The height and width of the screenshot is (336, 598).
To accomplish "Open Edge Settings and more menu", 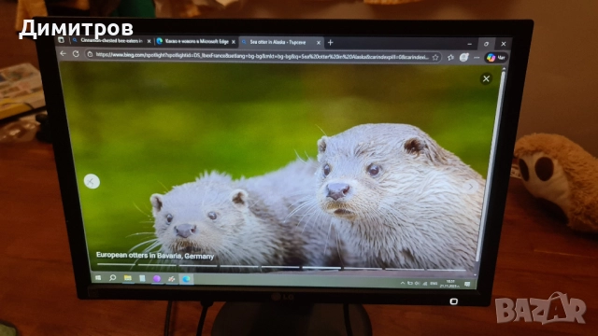I will (477, 58).
